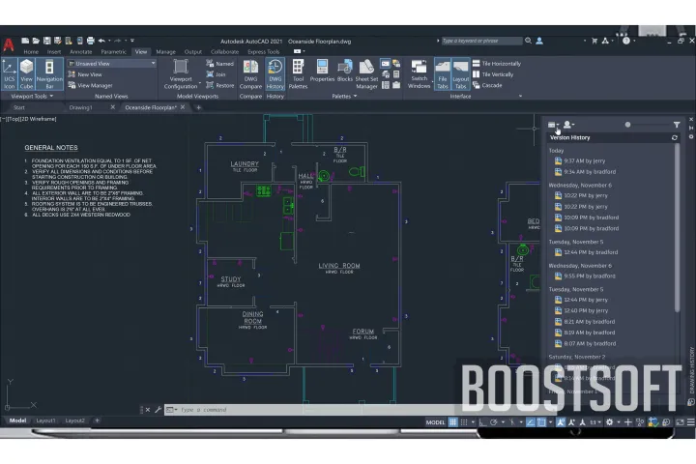This screenshot has height=464, width=696.
Task: Click the MODEL space button in status bar
Action: tap(435, 422)
